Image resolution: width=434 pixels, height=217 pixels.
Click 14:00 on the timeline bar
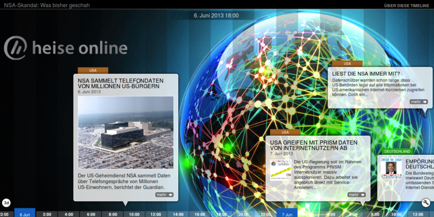[178, 214]
